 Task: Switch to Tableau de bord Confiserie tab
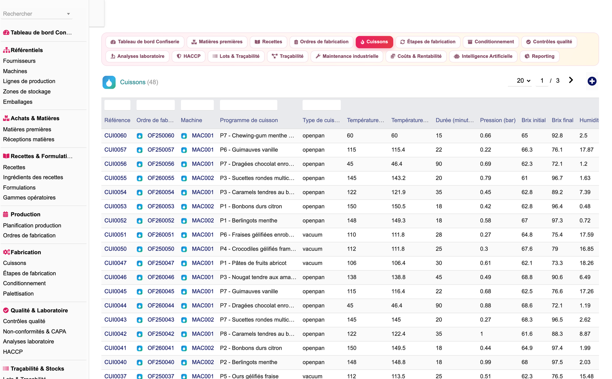click(x=145, y=42)
